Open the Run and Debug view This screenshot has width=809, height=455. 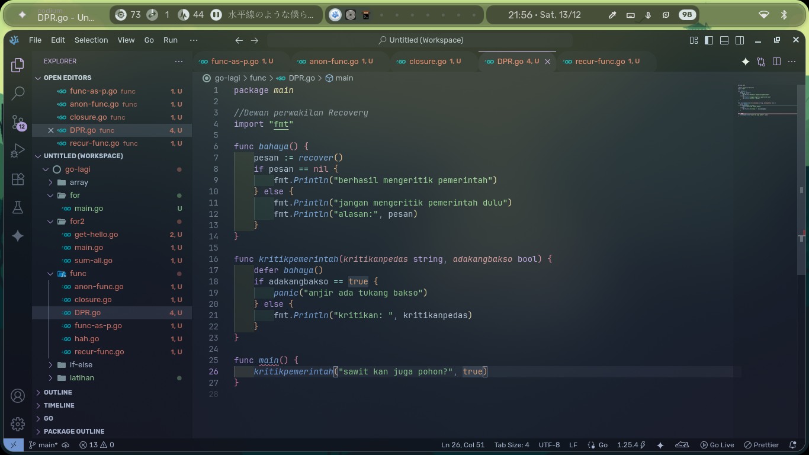pyautogui.click(x=18, y=150)
